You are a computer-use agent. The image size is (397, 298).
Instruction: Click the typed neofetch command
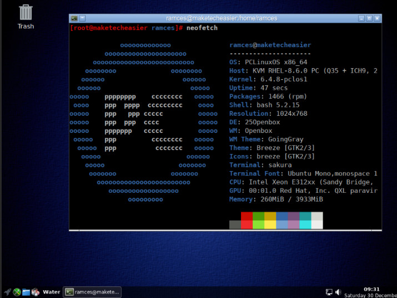[202, 28]
